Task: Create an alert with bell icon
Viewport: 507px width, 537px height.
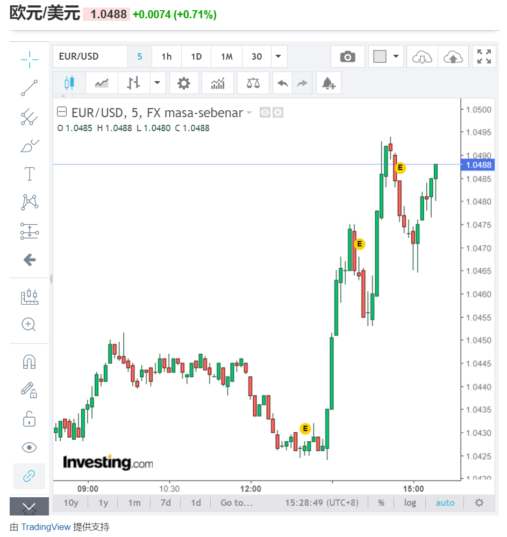Action: pyautogui.click(x=329, y=83)
